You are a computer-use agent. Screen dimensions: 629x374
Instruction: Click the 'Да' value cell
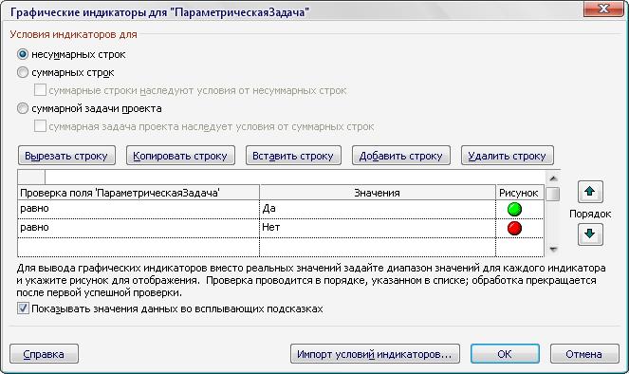click(x=378, y=209)
